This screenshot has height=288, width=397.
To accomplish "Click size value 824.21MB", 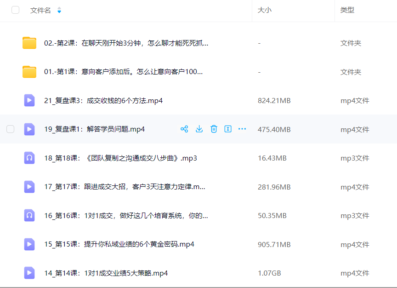I will pyautogui.click(x=274, y=101).
